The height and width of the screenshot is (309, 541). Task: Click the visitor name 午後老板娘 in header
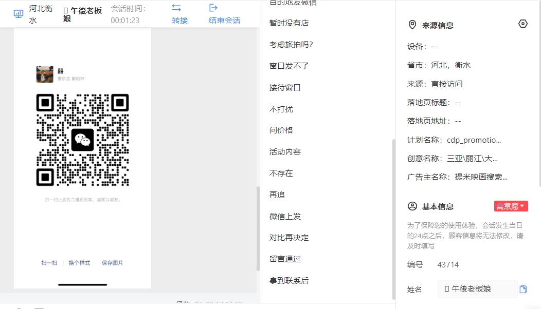83,14
